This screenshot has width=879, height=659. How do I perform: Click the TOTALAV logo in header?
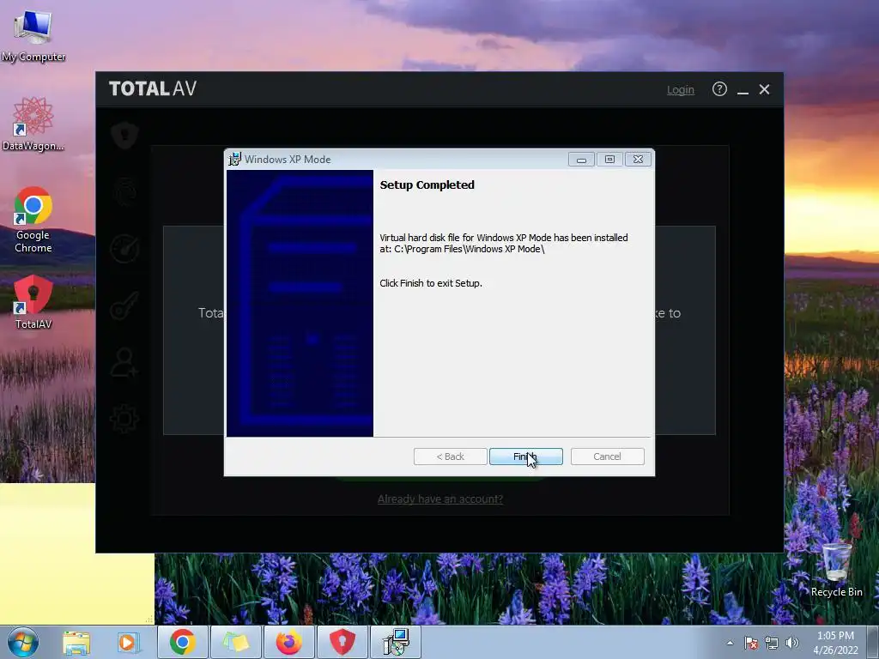click(153, 88)
